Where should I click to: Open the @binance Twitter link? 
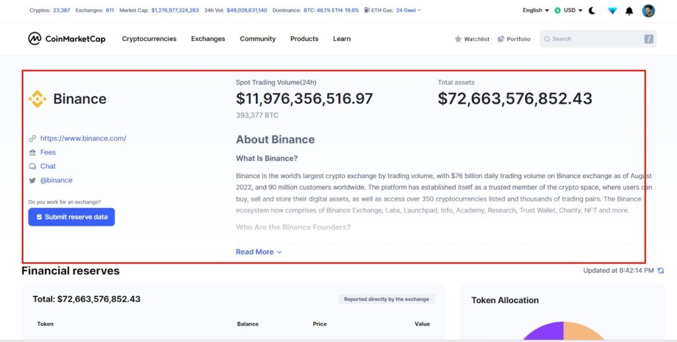pos(56,180)
